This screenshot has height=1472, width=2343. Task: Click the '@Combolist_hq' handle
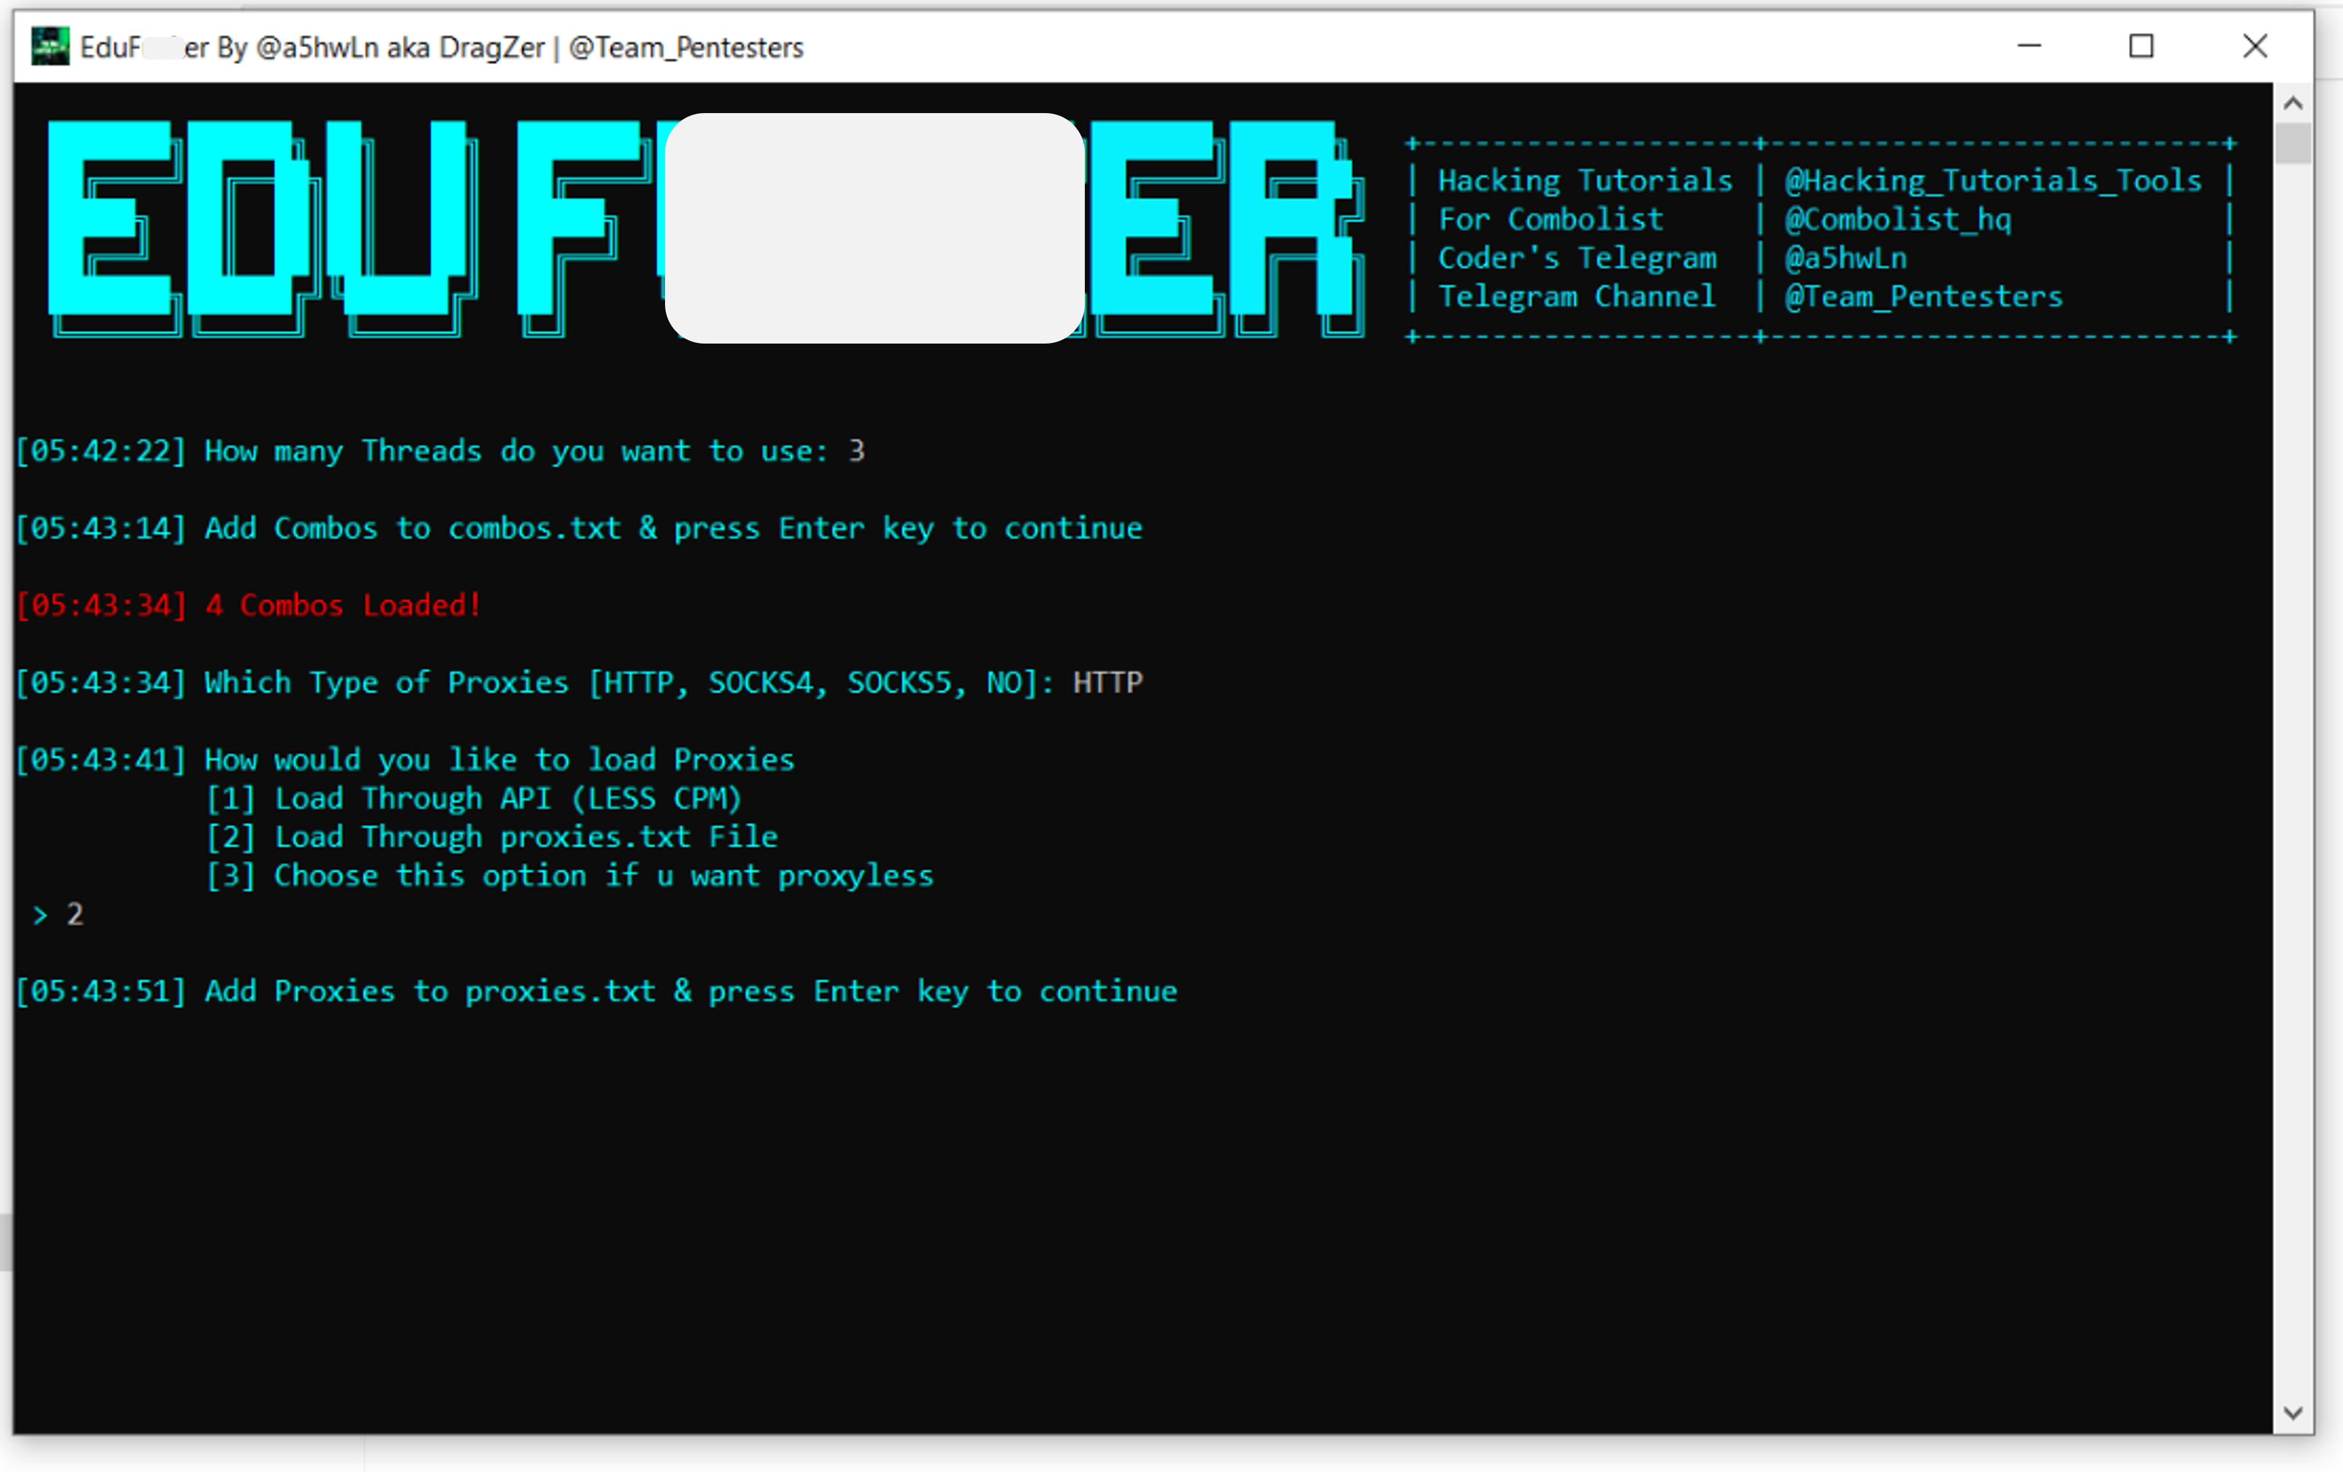1897,220
